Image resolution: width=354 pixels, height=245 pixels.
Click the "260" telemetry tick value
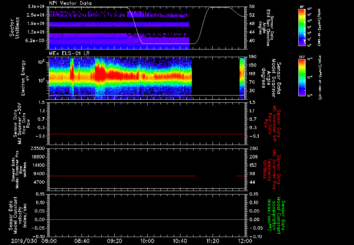(x=253, y=148)
